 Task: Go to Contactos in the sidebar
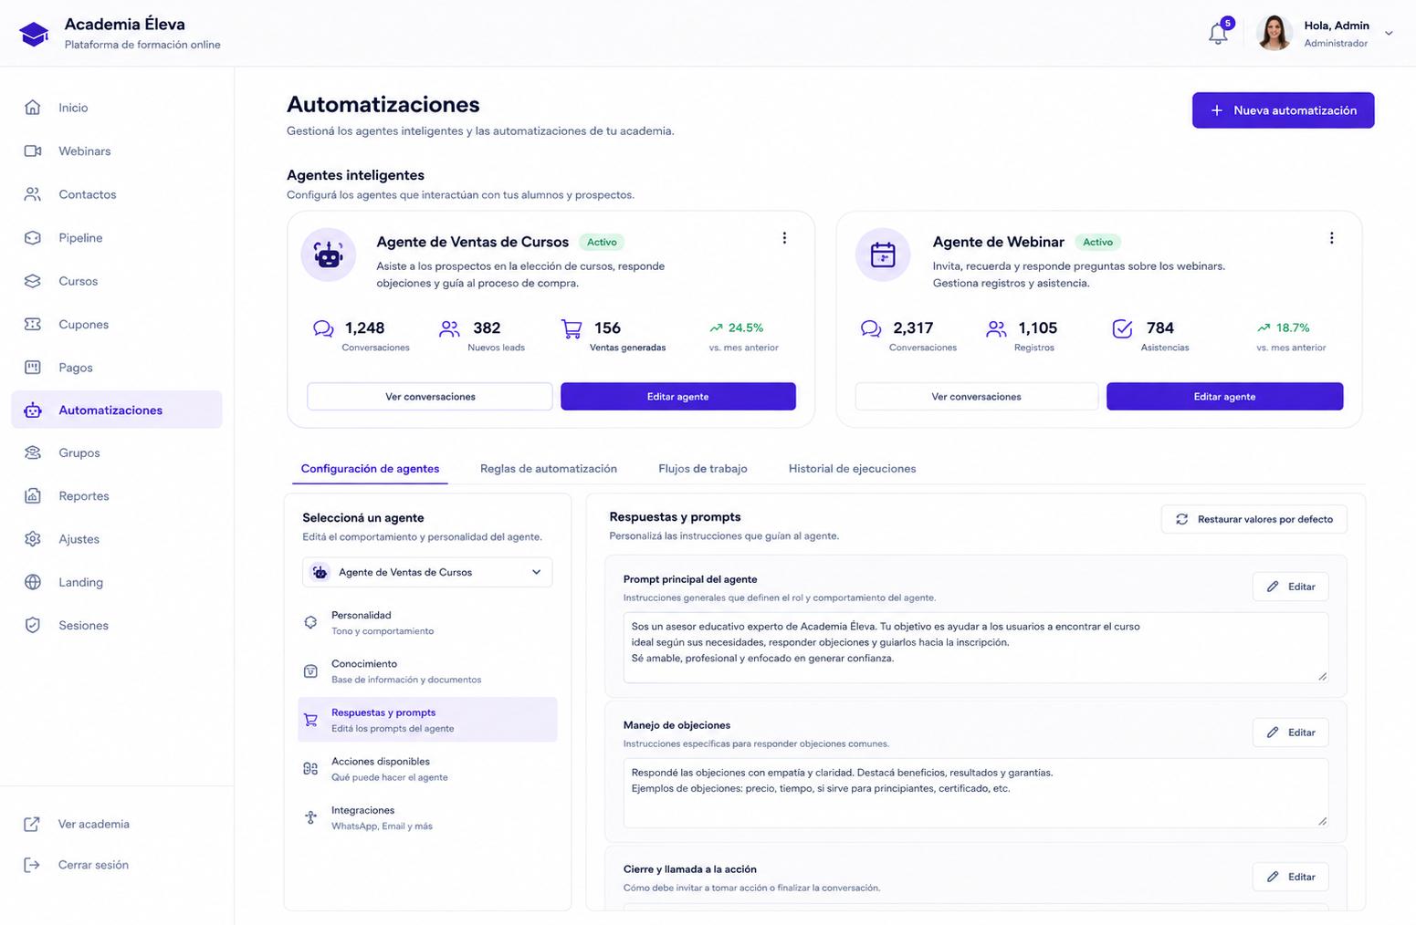117,194
